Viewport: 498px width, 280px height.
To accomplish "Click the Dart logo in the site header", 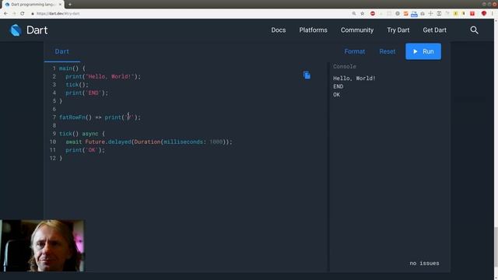I will [x=29, y=30].
